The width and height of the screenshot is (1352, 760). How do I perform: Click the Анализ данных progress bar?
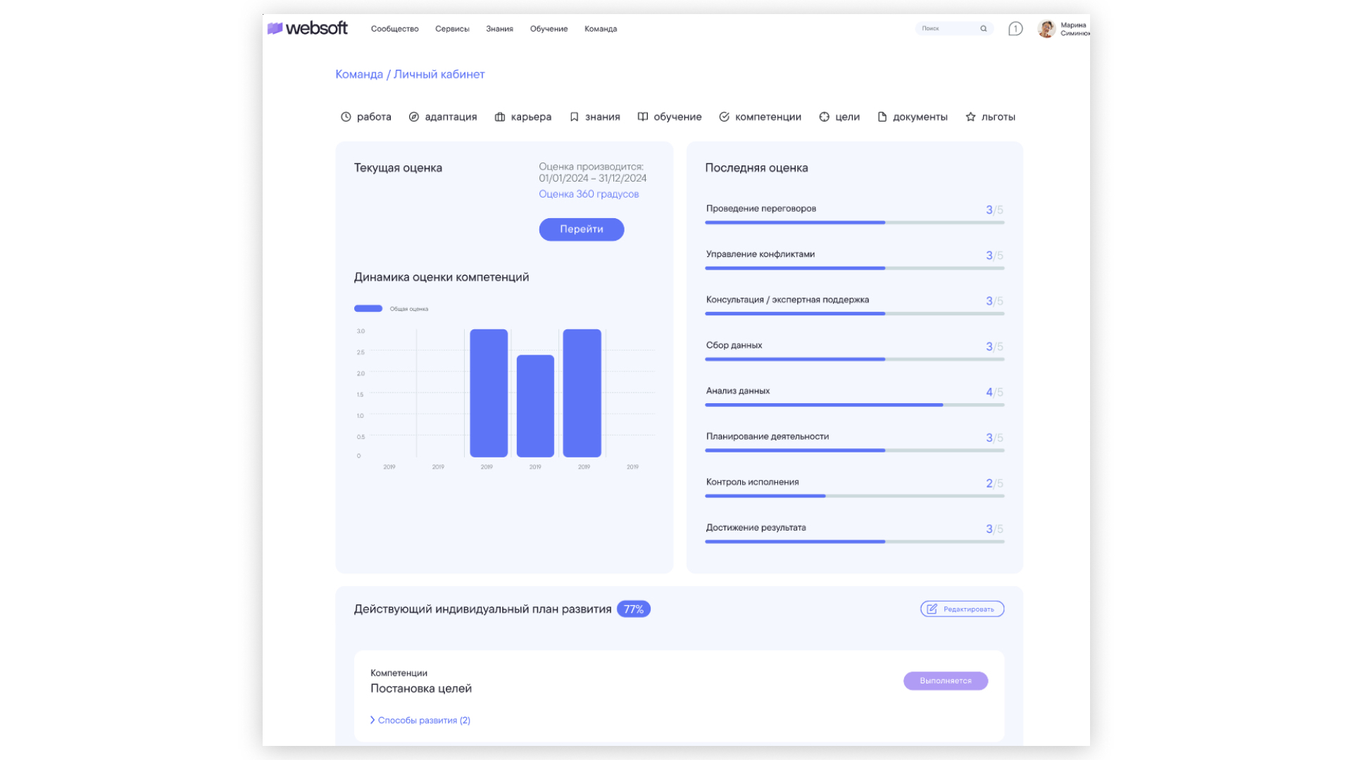click(x=855, y=405)
